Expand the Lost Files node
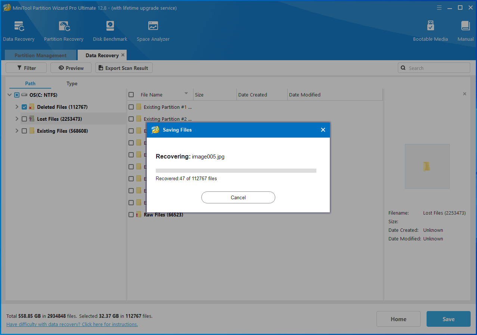The height and width of the screenshot is (335, 477). pyautogui.click(x=17, y=119)
